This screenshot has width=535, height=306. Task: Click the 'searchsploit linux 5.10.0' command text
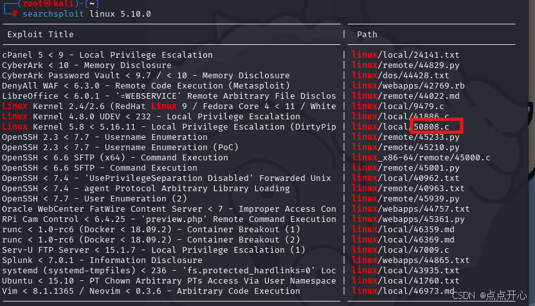87,14
